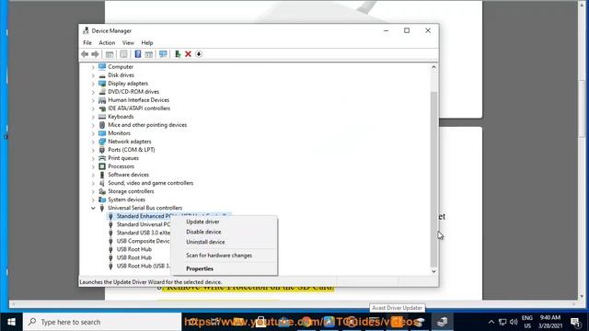Screen dimensions: 589x331
Task: Click the Keyboards category icon
Action: coord(102,117)
